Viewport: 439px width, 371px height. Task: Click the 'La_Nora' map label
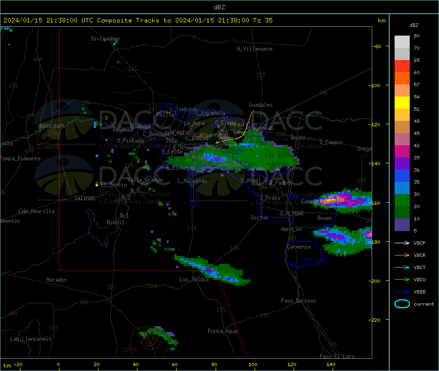click(194, 123)
